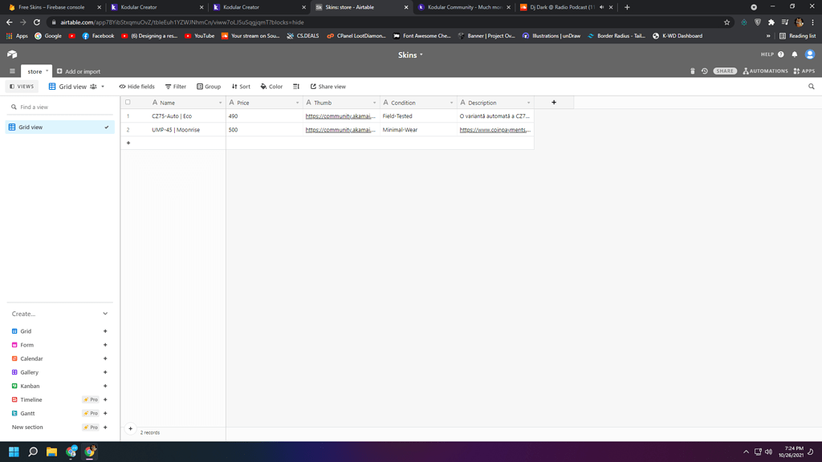Select Grid view in sidebar

tap(59, 128)
